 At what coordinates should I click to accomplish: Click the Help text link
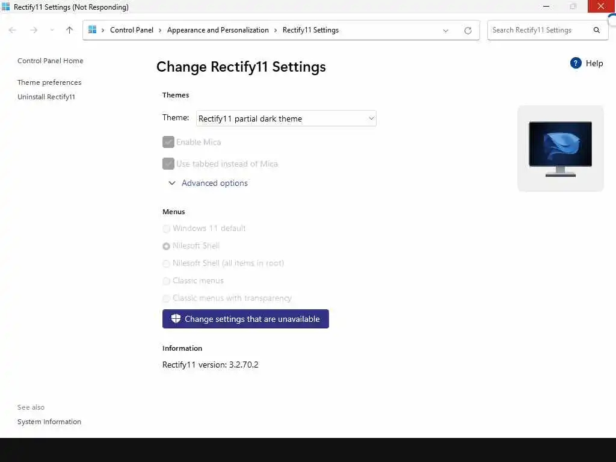pos(594,63)
